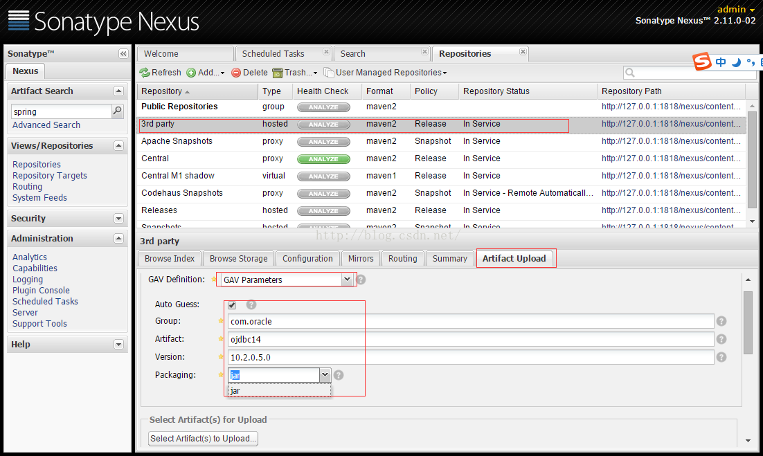Open the Trash menu
This screenshot has height=456, width=763.
click(295, 73)
